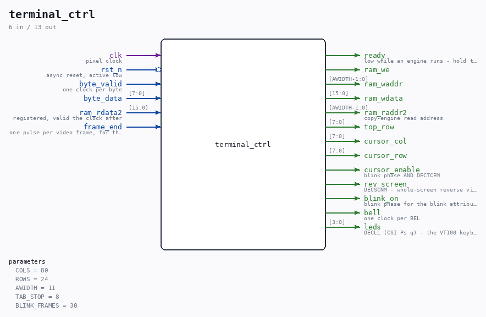Viewport: 486px width, 317px height.
Task: Select the rst_n input port label
Action: tap(111, 69)
